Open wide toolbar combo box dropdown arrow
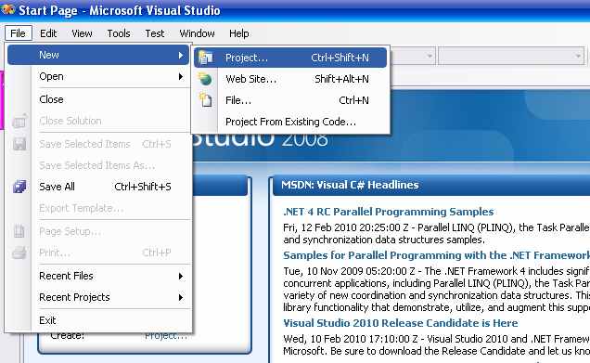590x363 pixels. point(578,57)
